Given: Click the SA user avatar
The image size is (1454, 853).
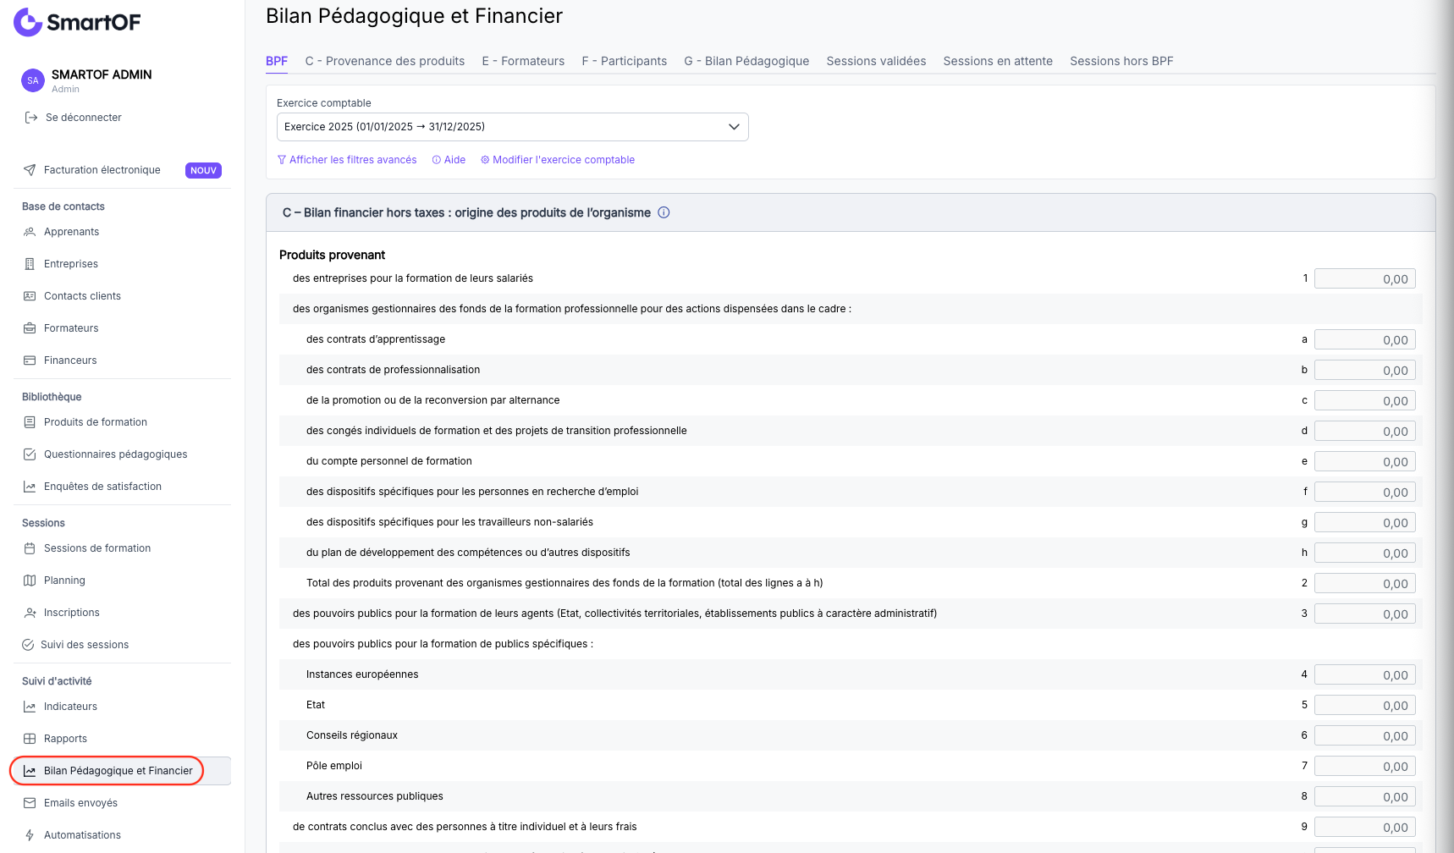Looking at the screenshot, I should pyautogui.click(x=33, y=80).
